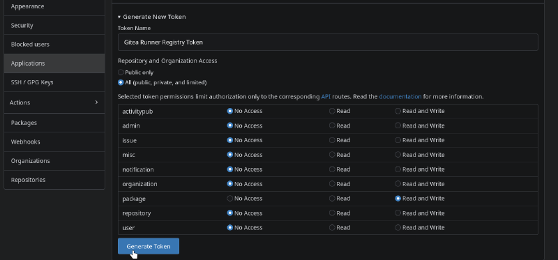Set user permission to Read
The width and height of the screenshot is (558, 260).
332,228
